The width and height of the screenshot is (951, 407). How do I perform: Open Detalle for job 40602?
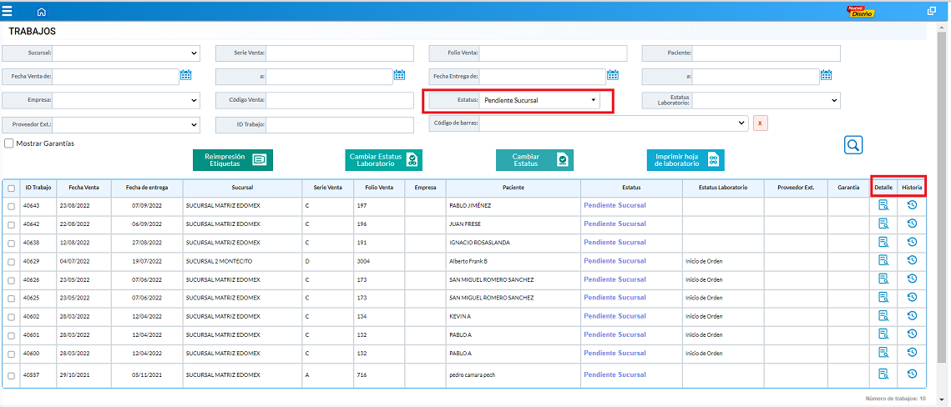pyautogui.click(x=883, y=316)
